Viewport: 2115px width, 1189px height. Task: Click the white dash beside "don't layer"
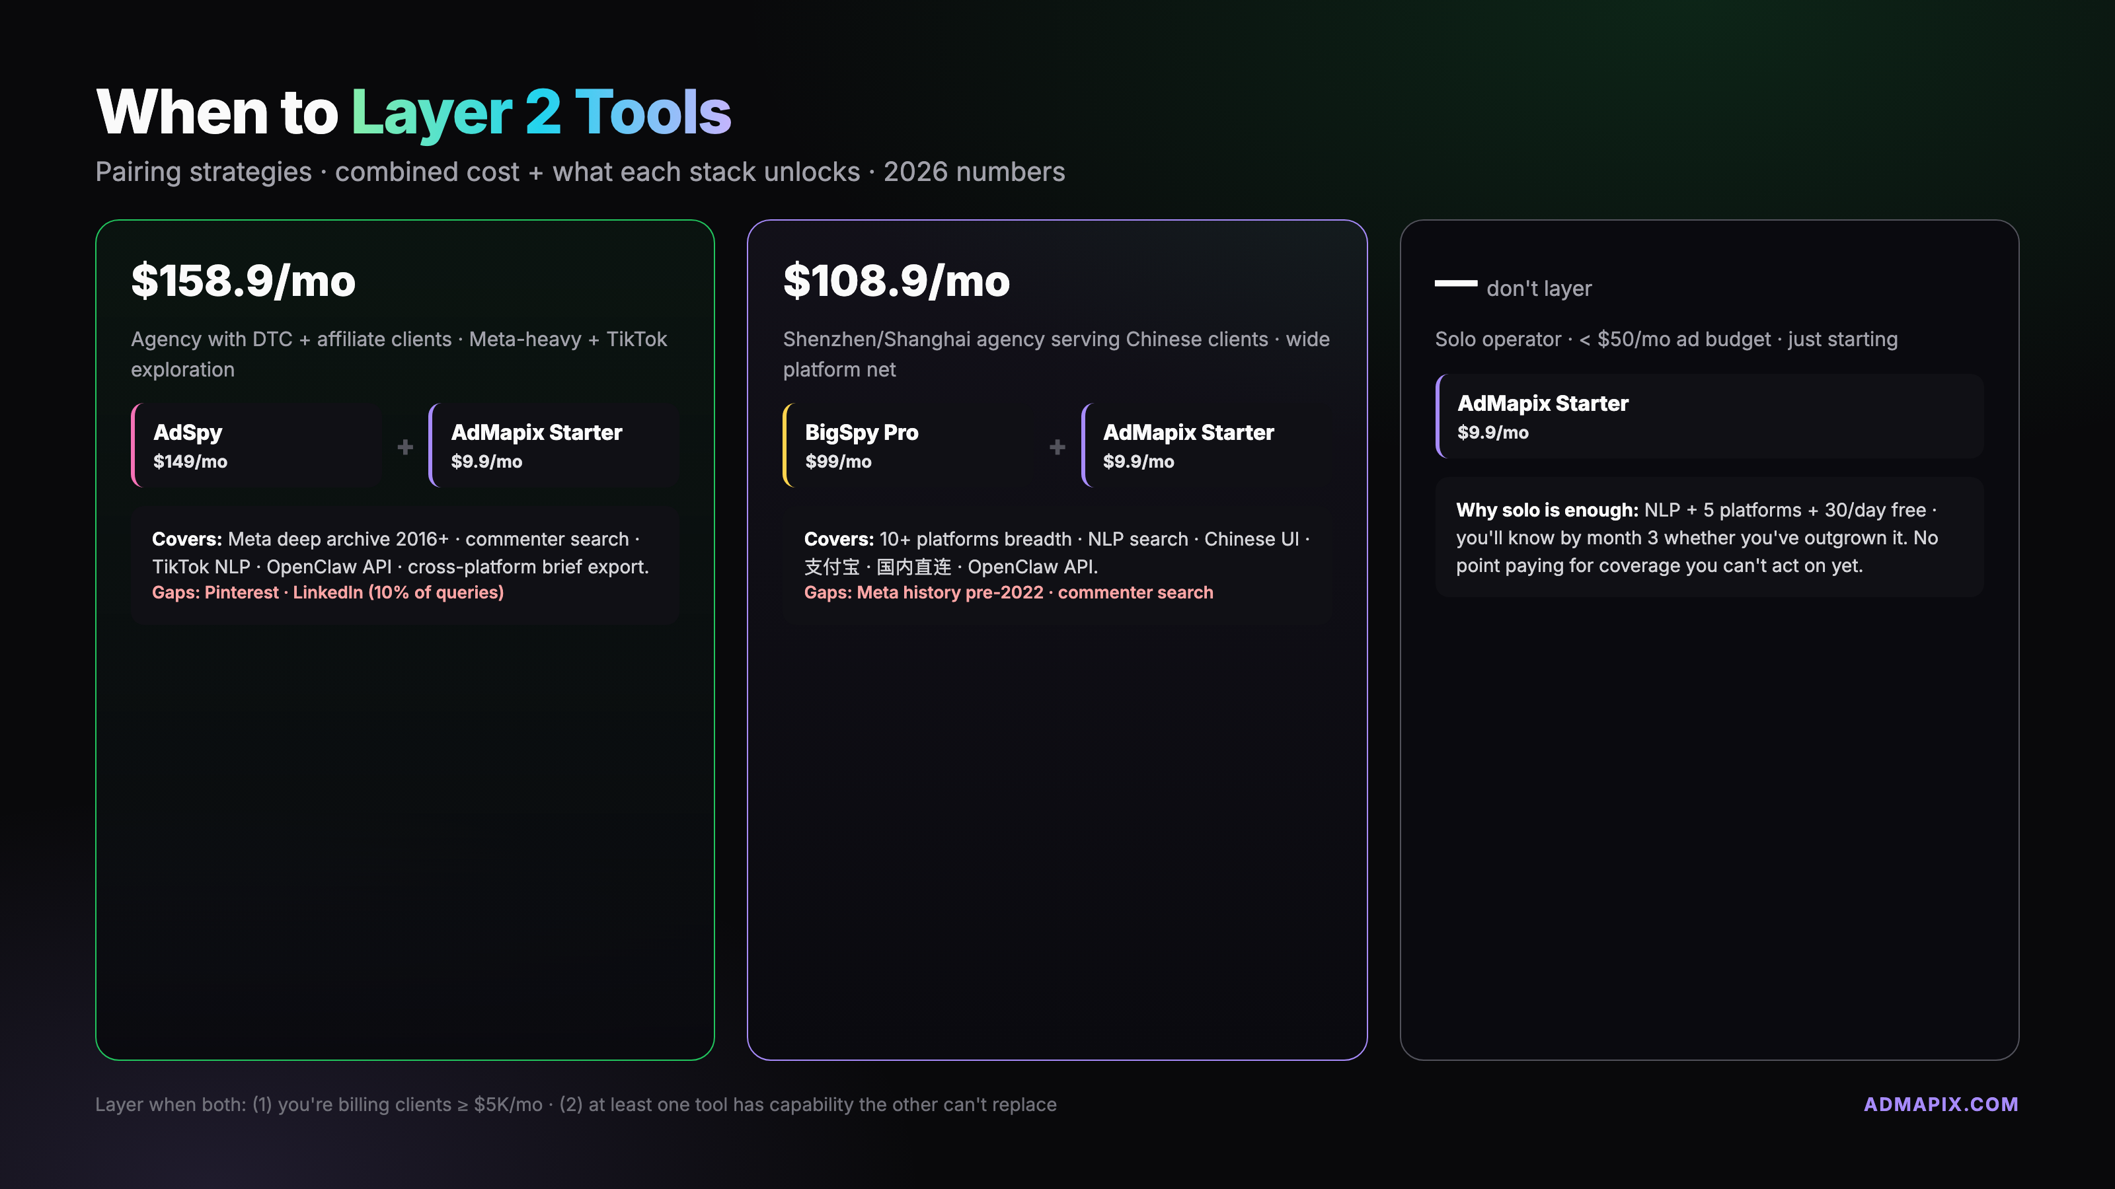[x=1455, y=283]
